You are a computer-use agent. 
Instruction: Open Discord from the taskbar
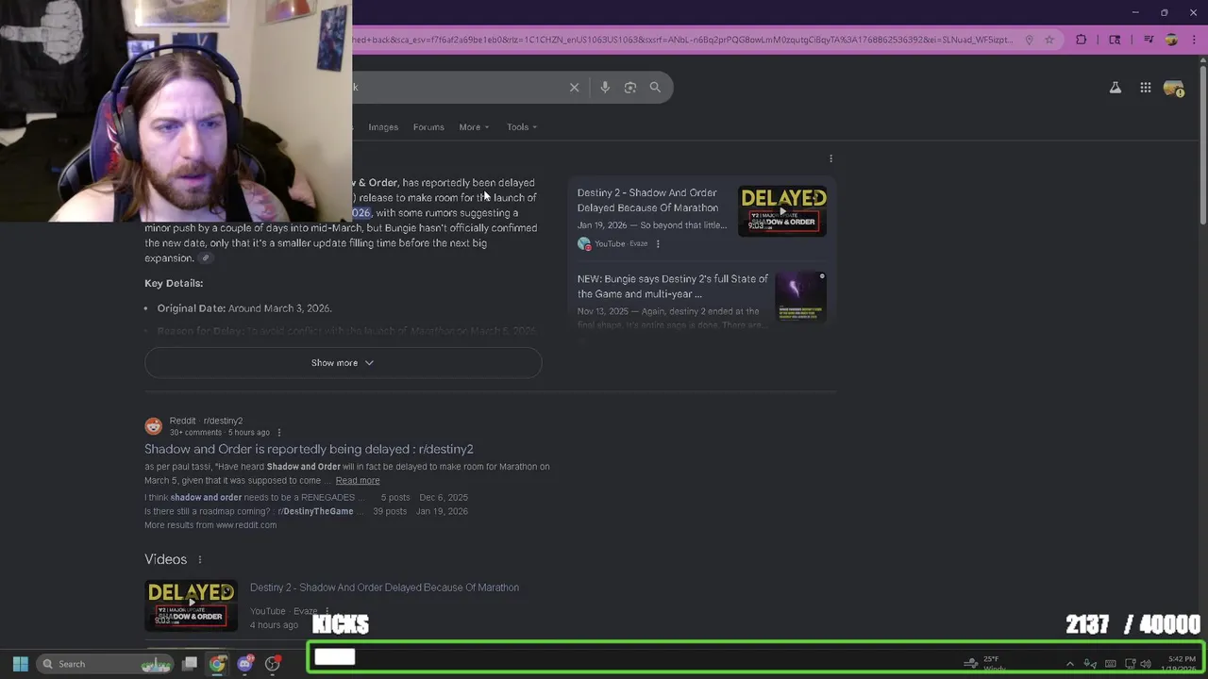click(245, 664)
